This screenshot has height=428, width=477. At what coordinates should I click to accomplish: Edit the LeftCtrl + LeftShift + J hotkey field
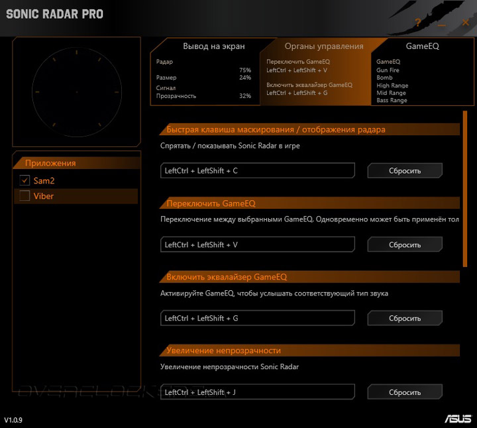257,392
